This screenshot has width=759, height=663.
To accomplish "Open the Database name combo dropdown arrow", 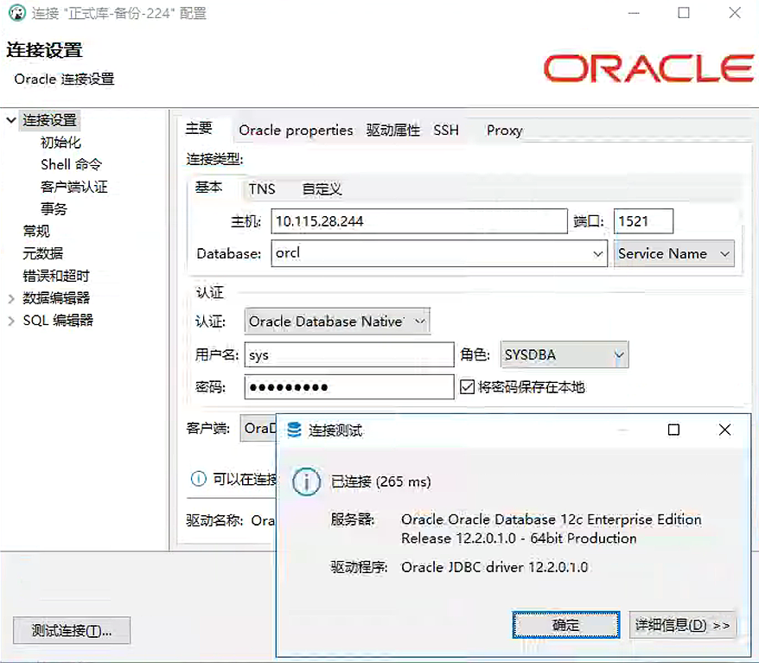I will pos(598,254).
